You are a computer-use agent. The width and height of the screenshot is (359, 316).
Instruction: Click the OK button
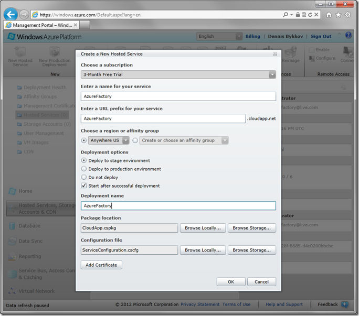pyautogui.click(x=231, y=282)
